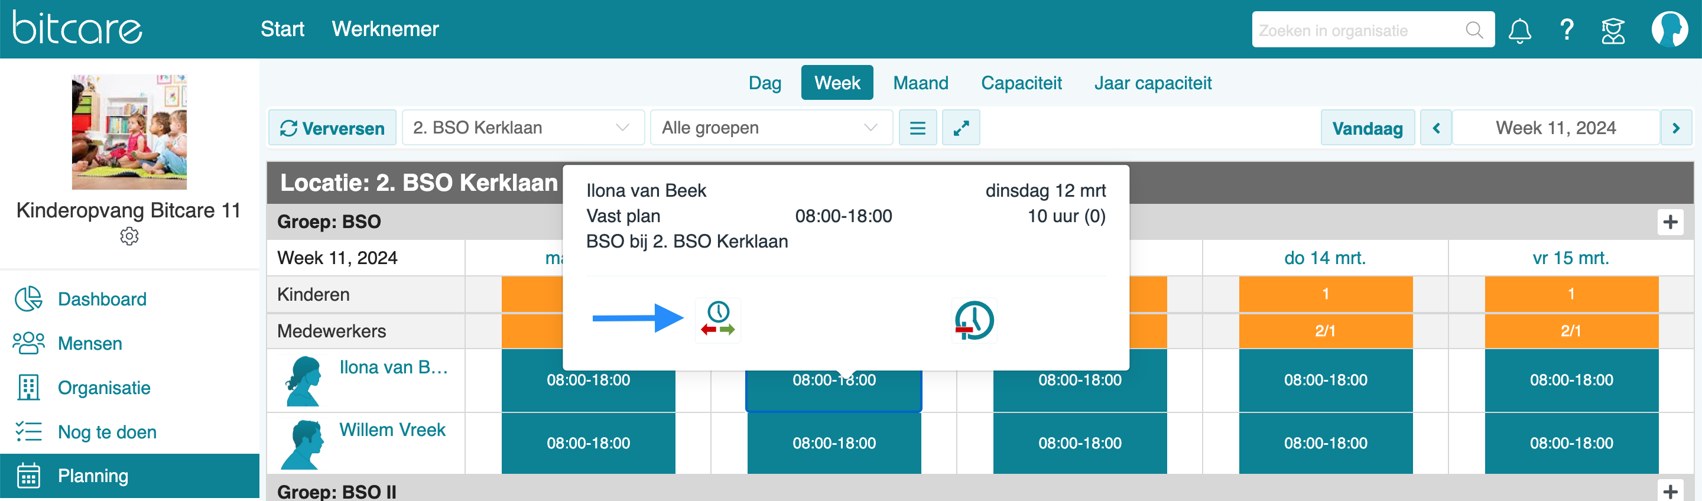
Task: Open the location dropdown 2. BSO Kerklaan
Action: coord(522,128)
